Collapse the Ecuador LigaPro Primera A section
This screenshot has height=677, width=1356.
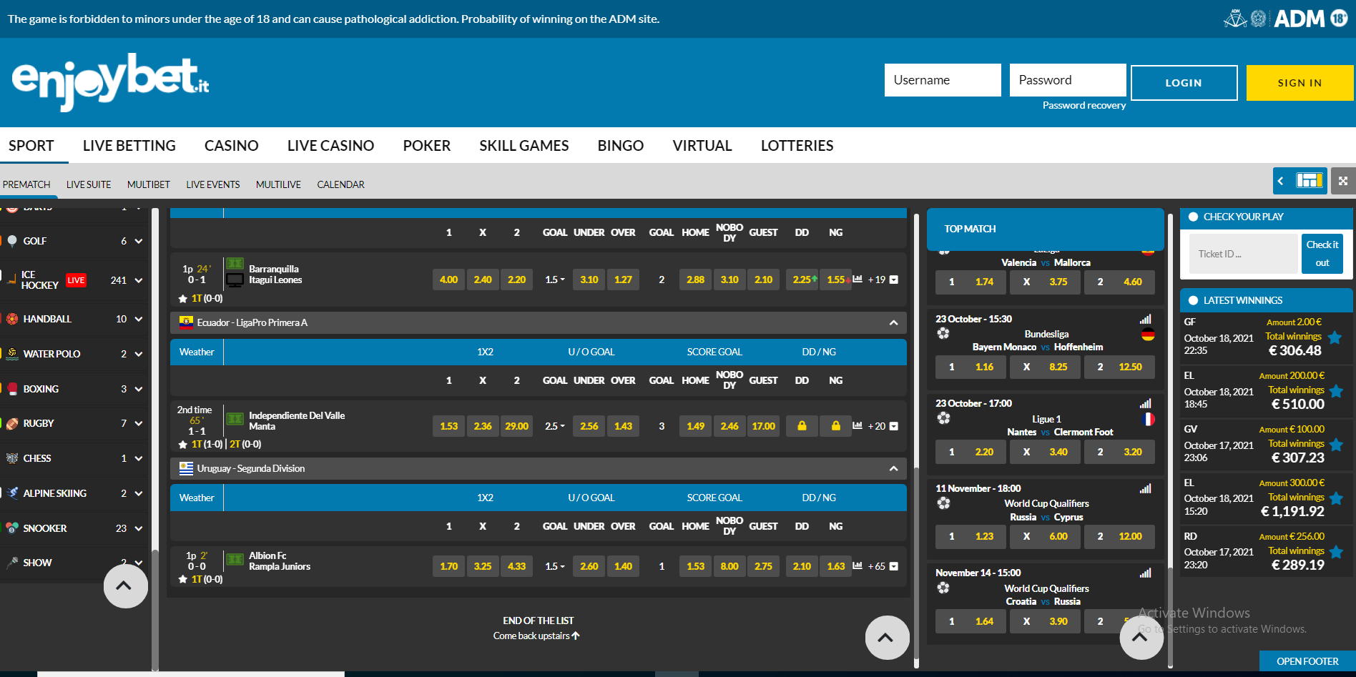click(893, 322)
